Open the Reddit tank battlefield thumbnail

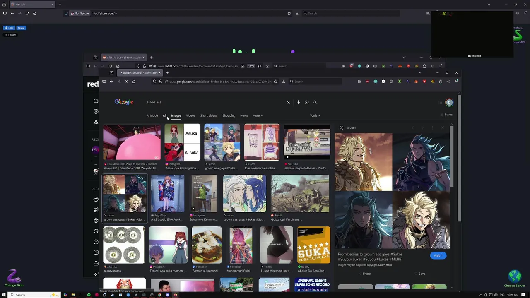tap(300, 193)
